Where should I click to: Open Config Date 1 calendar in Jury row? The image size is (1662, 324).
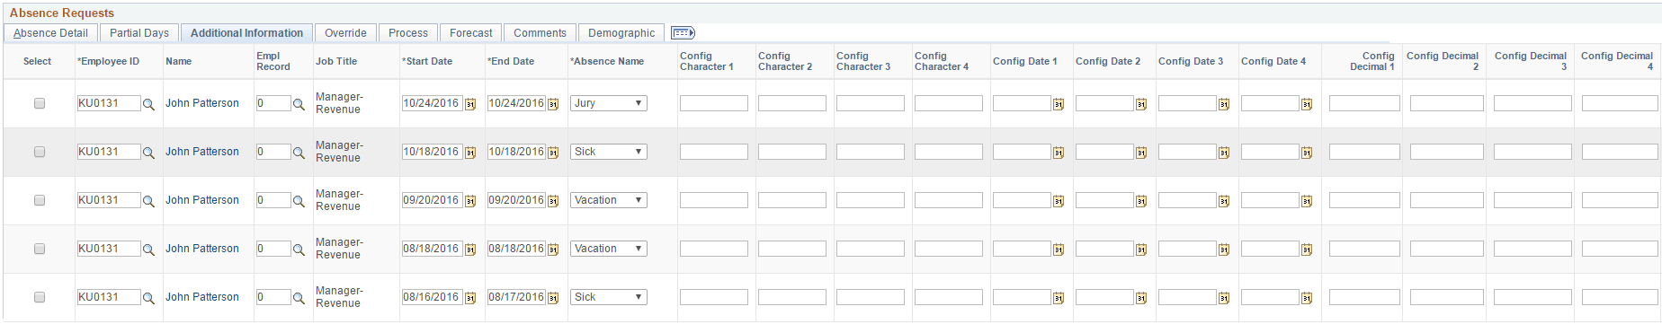point(1058,104)
